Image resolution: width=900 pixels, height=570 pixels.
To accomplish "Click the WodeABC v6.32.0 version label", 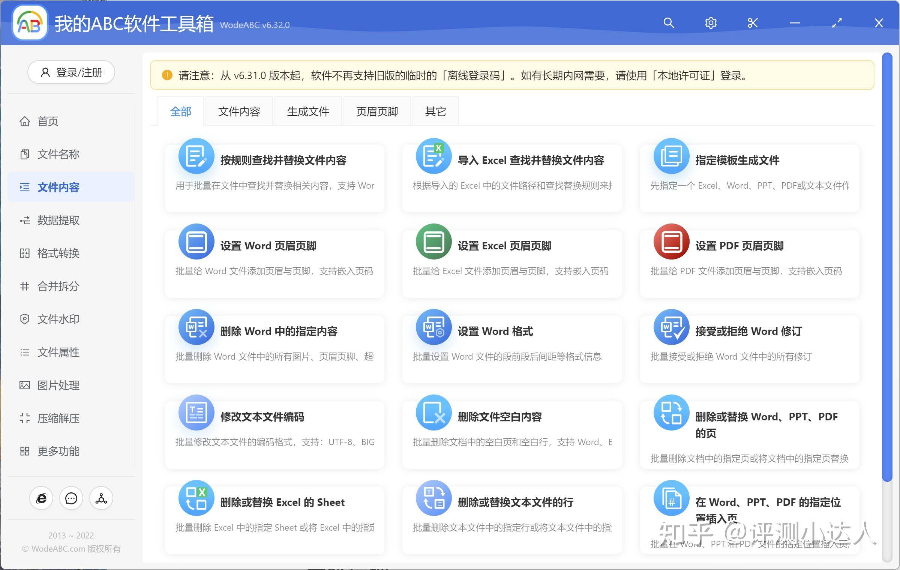I will tap(255, 25).
